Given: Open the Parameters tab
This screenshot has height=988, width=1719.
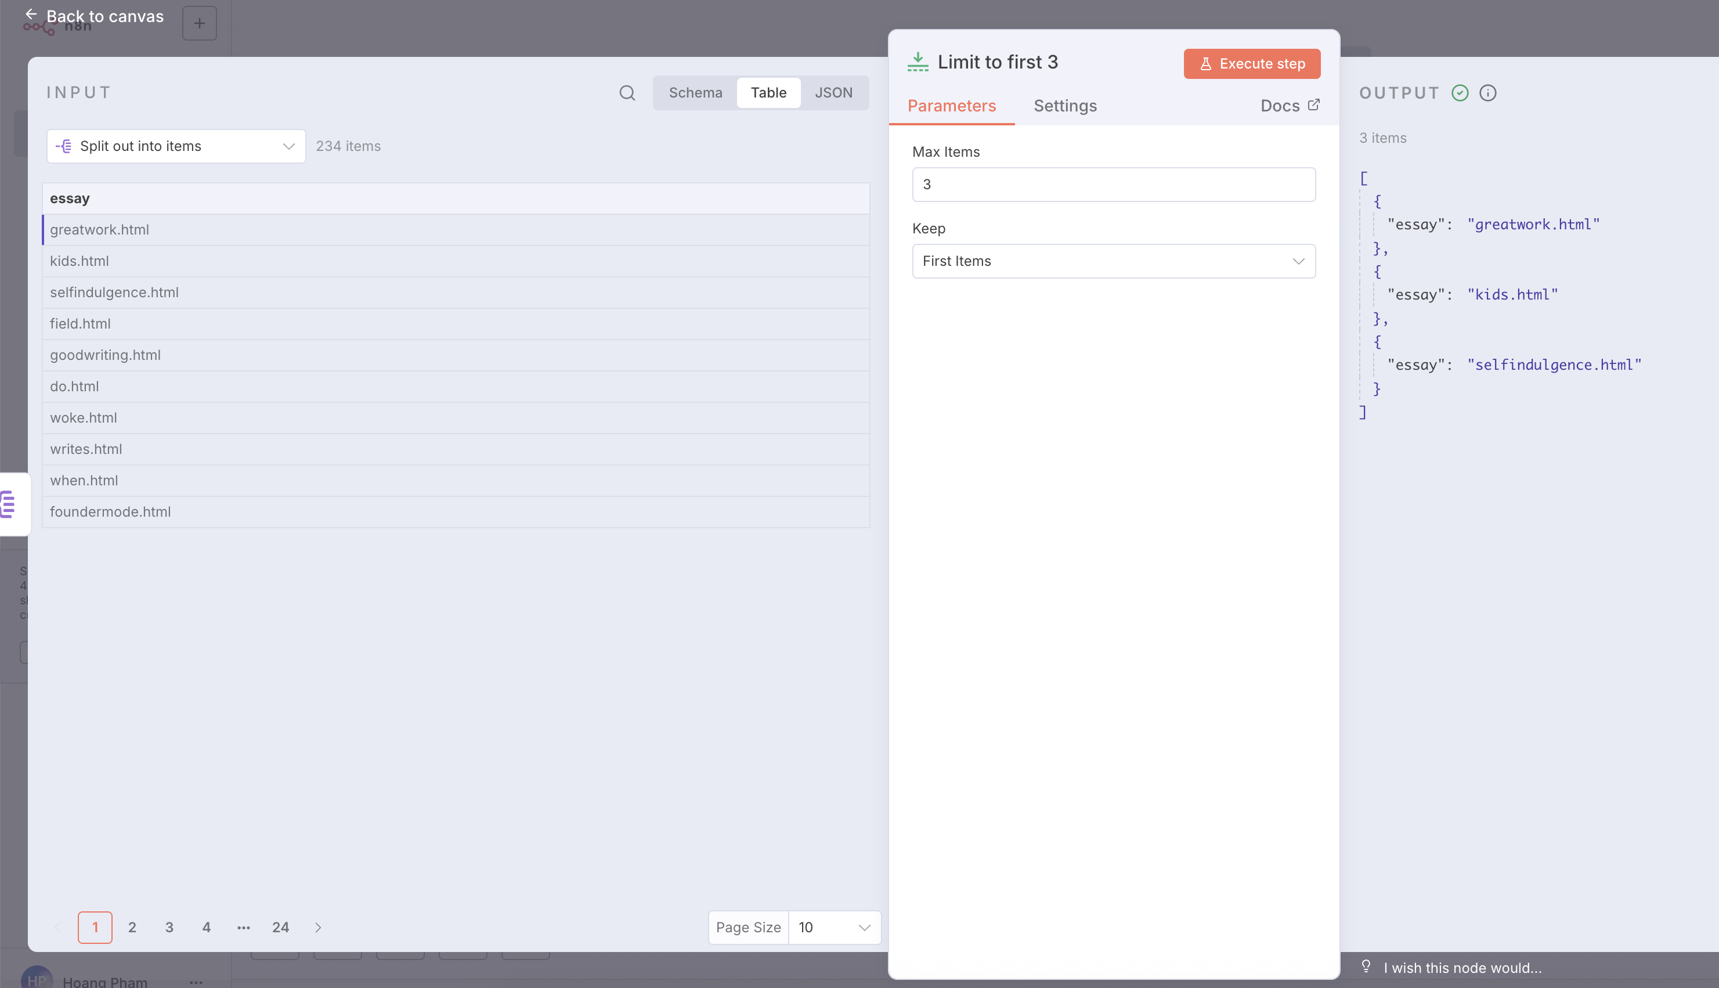Looking at the screenshot, I should point(951,106).
